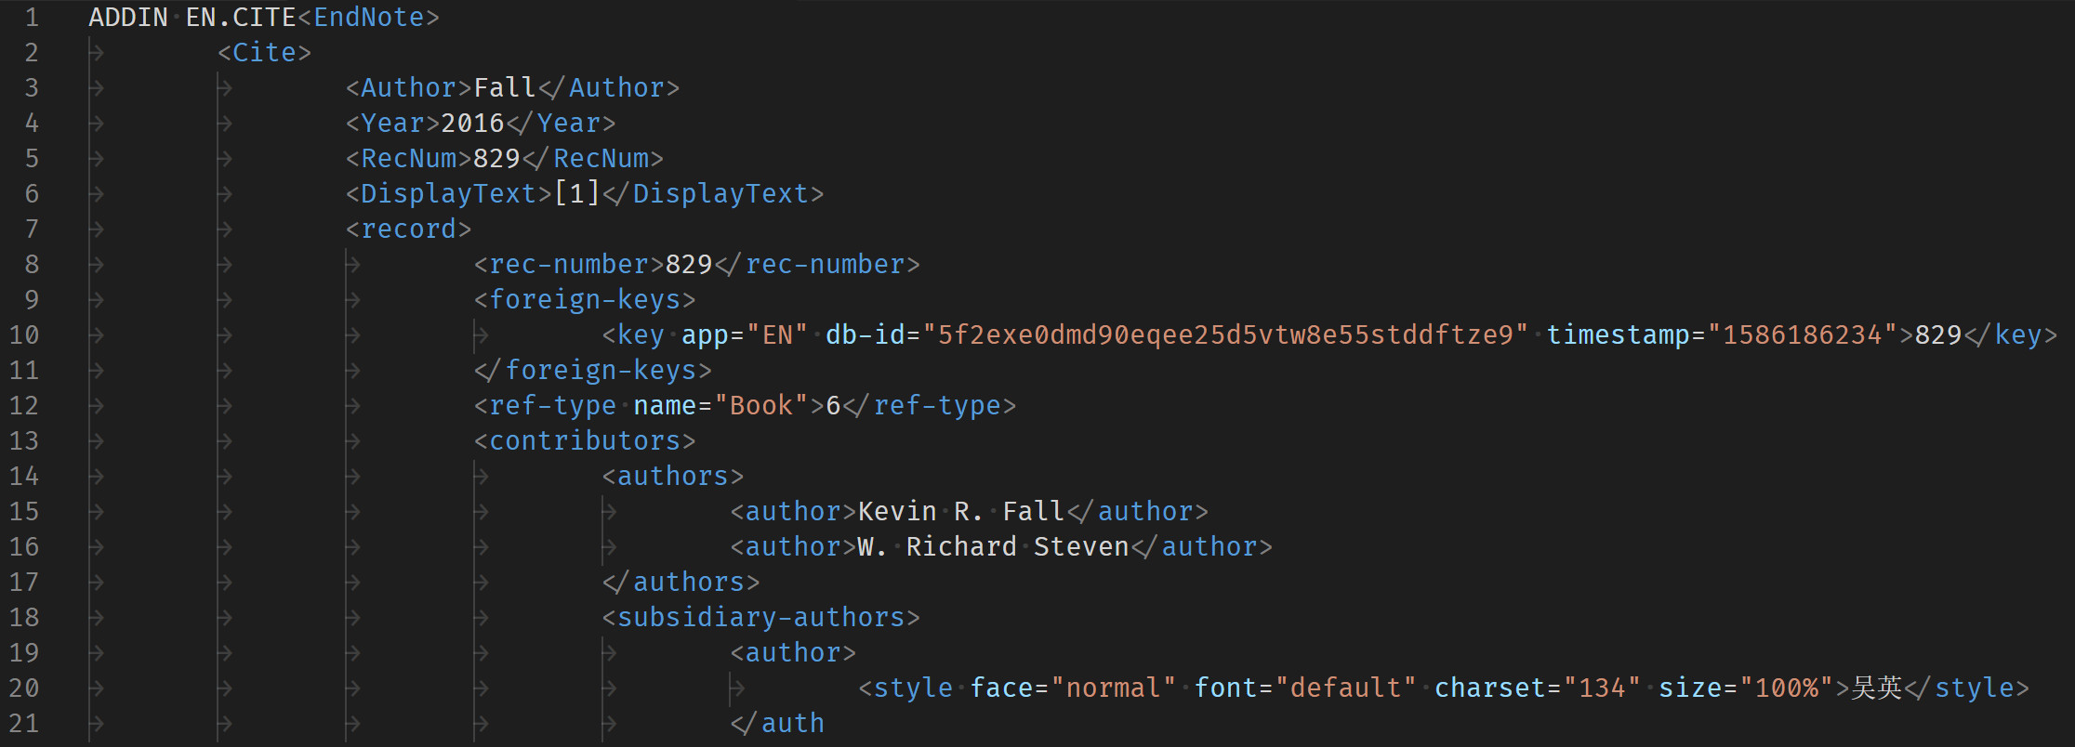Click the opening authors tag on line 14

coord(673,476)
